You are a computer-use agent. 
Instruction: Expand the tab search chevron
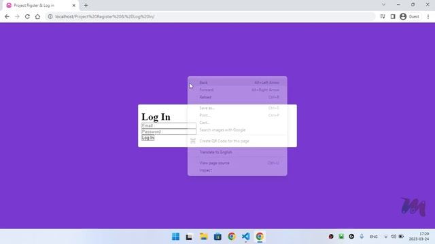[383, 5]
